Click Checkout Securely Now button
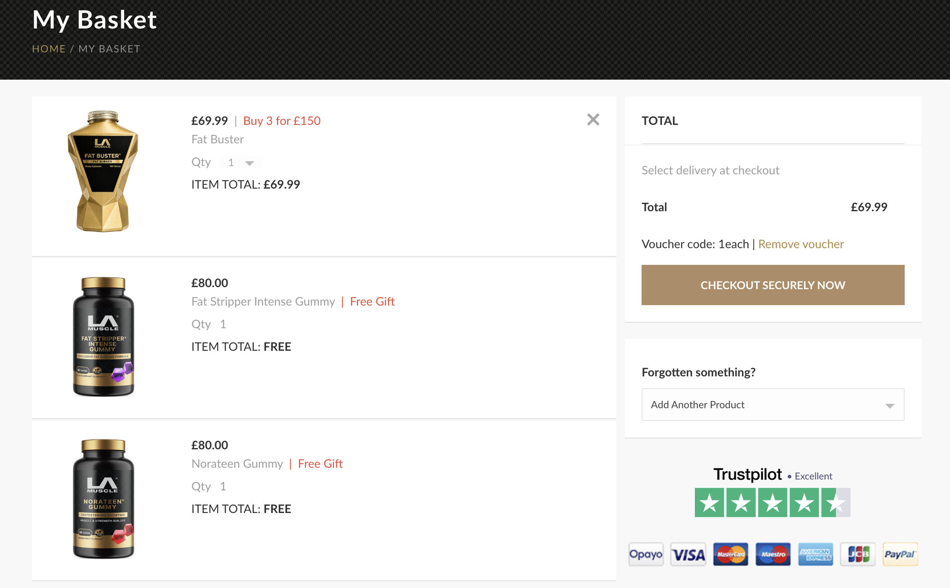Image resolution: width=950 pixels, height=588 pixels. [x=773, y=285]
